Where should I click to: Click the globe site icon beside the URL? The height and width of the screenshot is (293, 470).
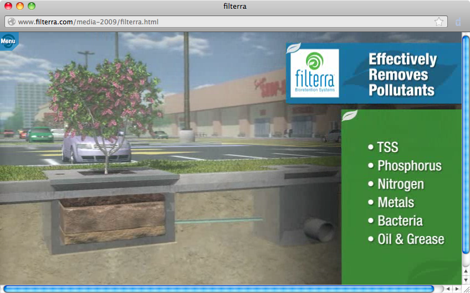point(11,22)
